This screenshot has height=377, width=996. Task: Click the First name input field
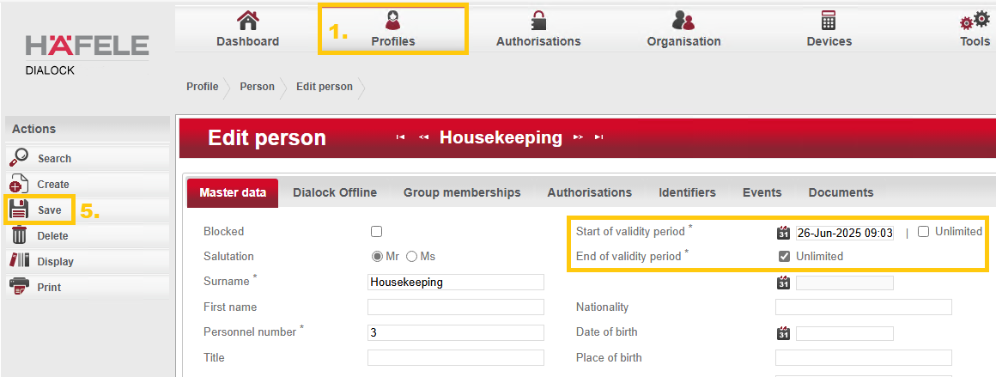455,307
